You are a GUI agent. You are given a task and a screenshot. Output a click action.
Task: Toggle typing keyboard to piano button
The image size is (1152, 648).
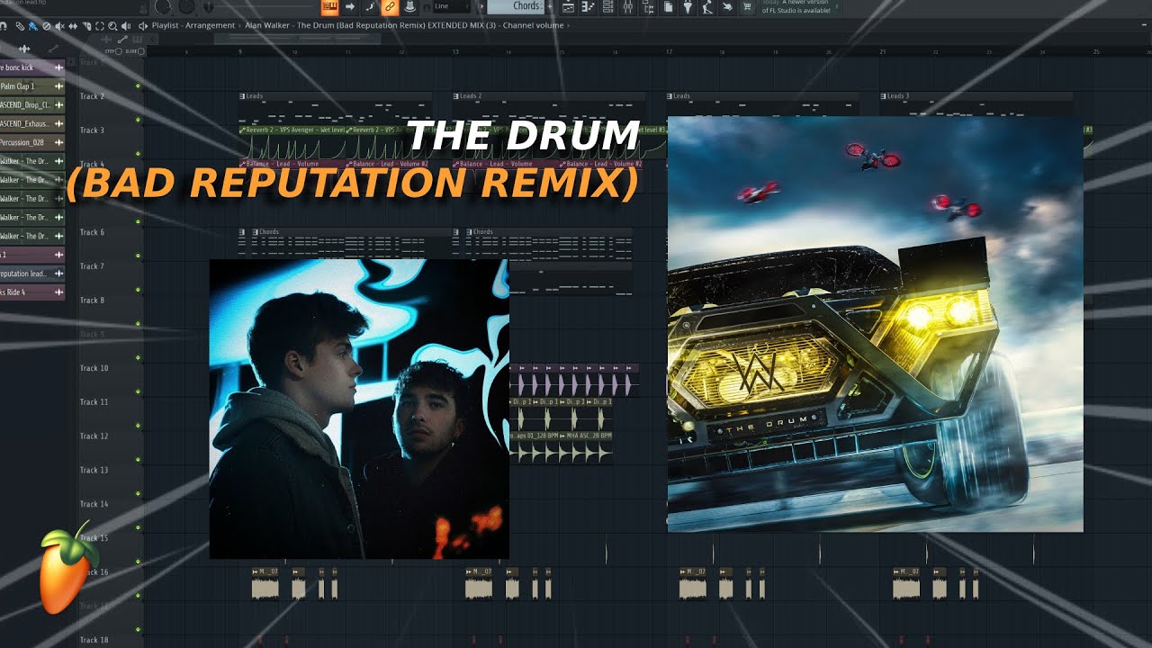point(329,6)
